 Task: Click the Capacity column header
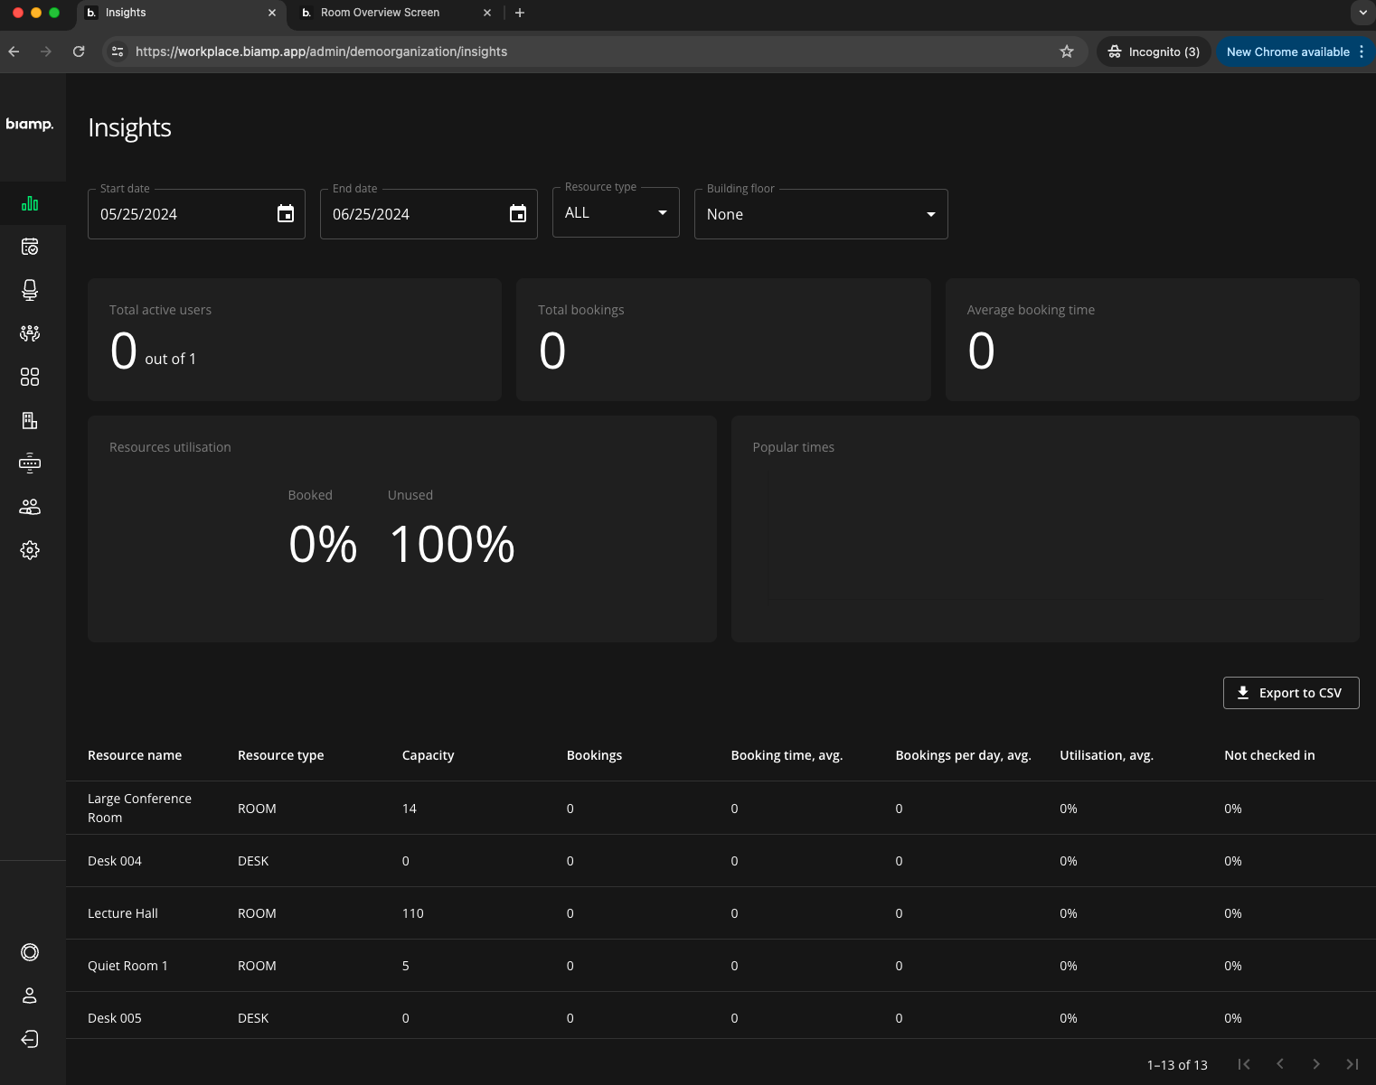428,755
